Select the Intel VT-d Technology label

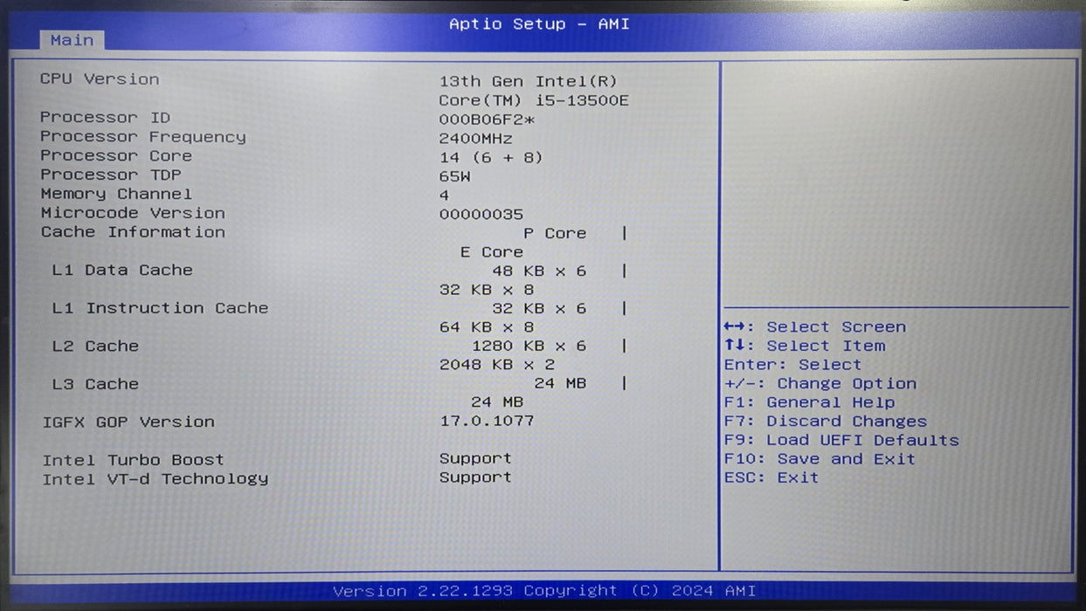point(155,478)
